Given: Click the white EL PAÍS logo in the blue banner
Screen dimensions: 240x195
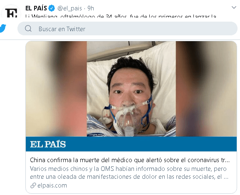Looking at the screenshot, I should click(48, 144).
